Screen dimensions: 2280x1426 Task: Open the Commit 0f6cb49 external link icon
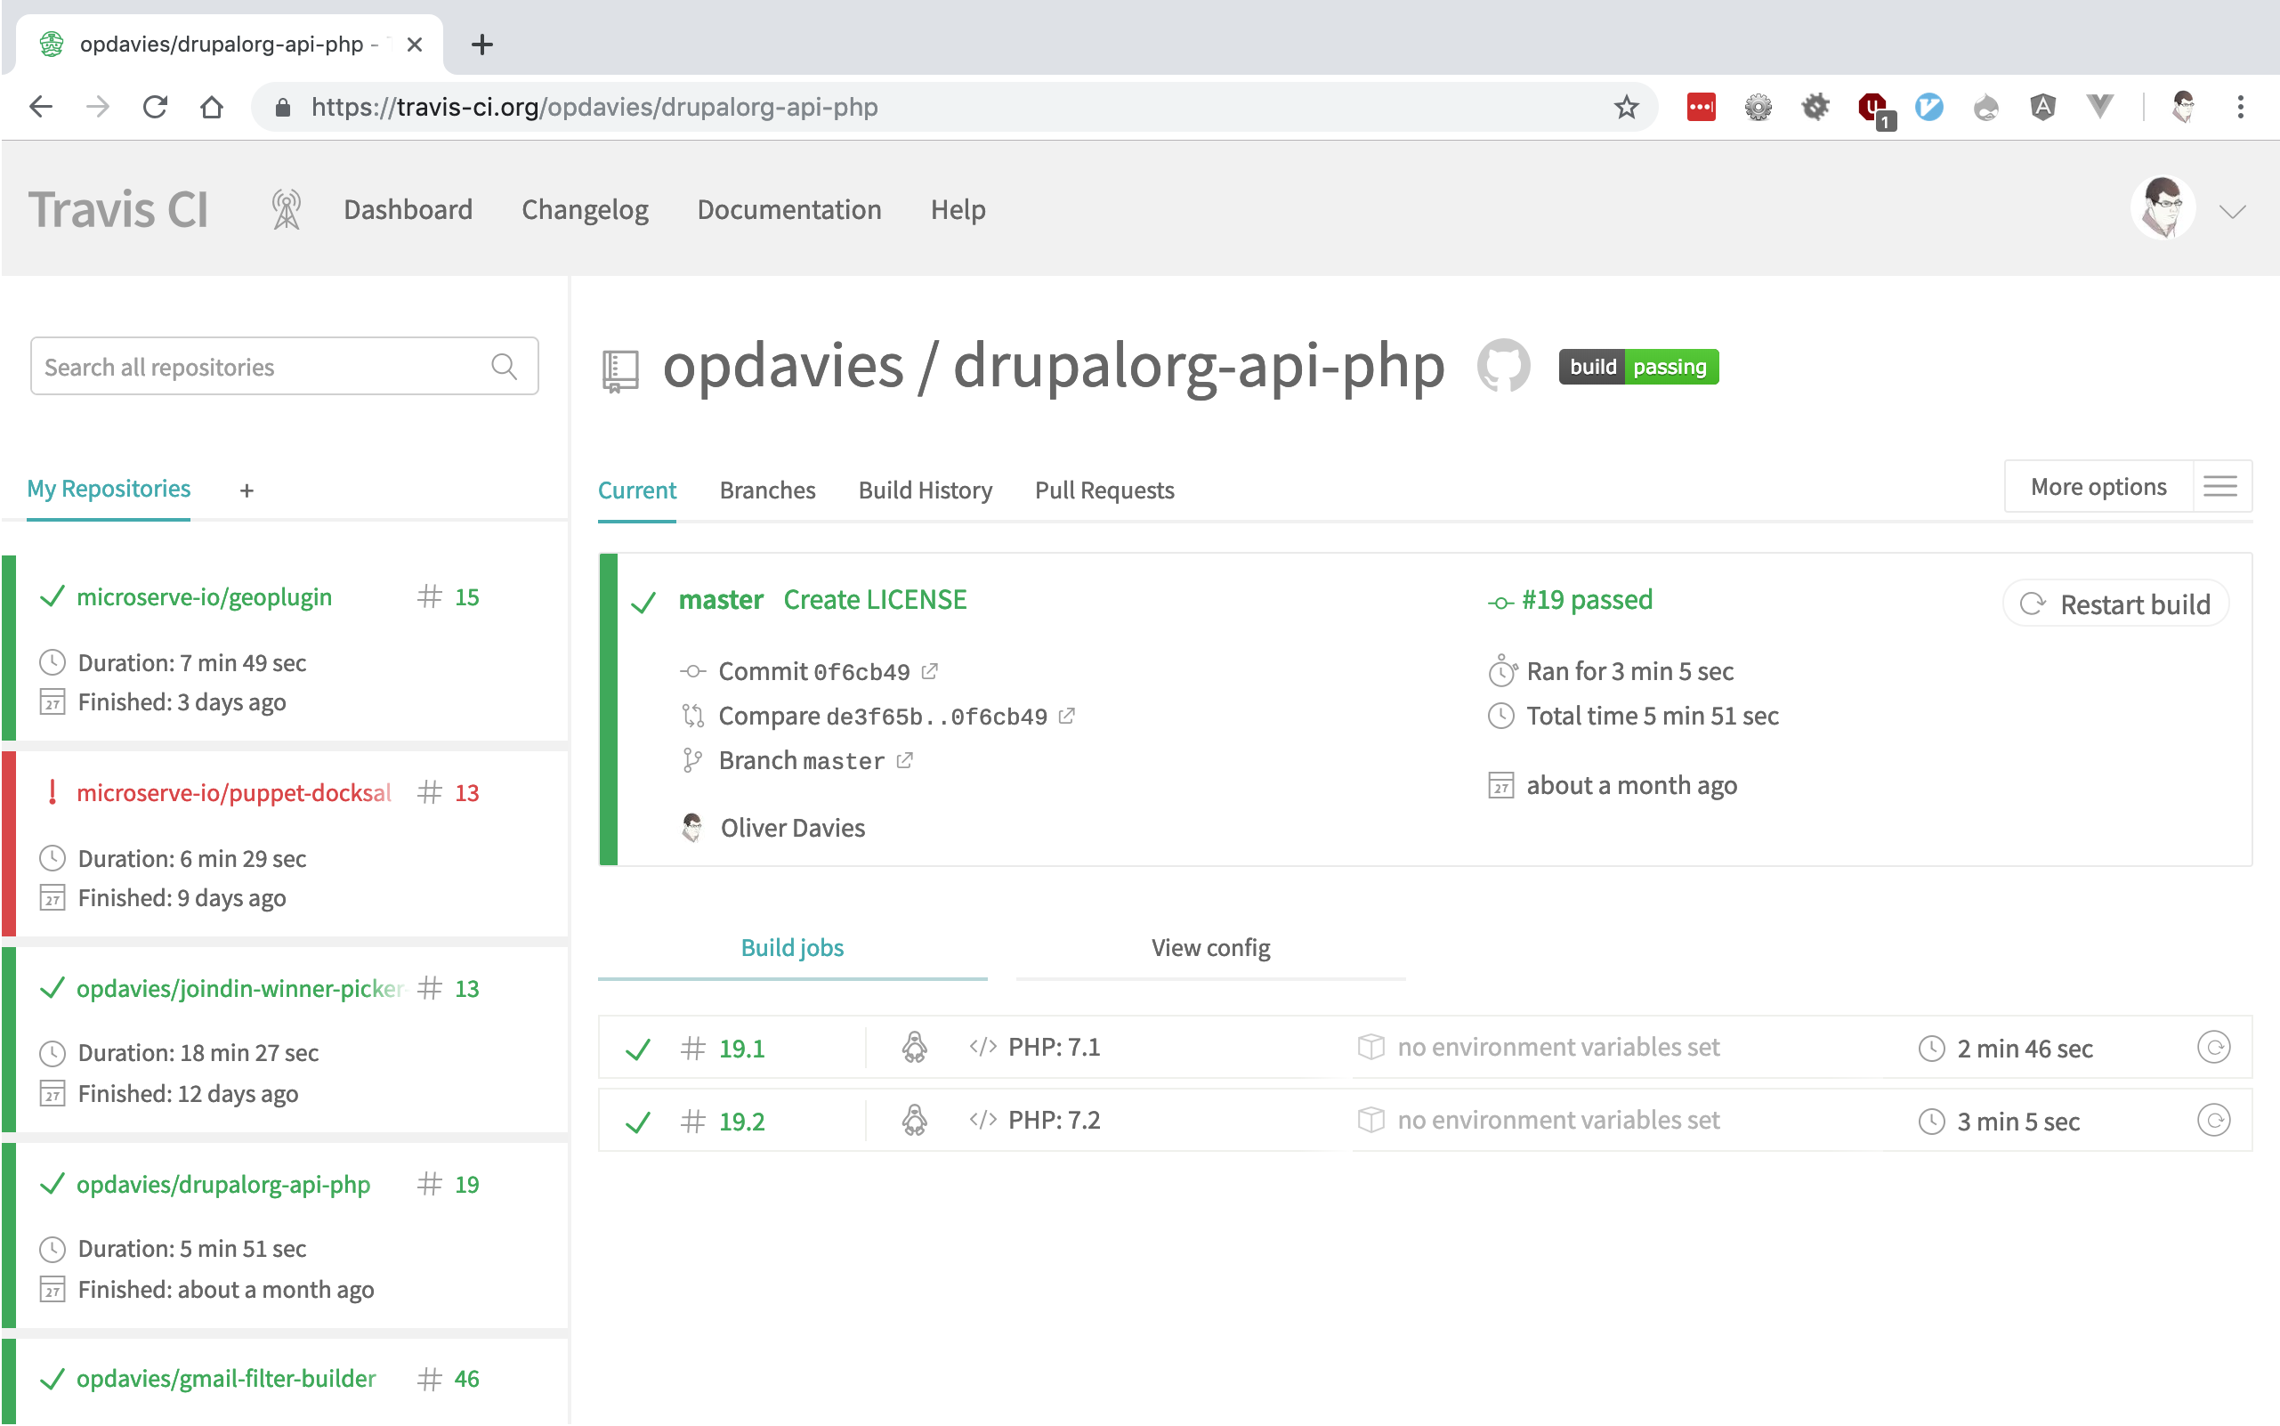tap(930, 671)
